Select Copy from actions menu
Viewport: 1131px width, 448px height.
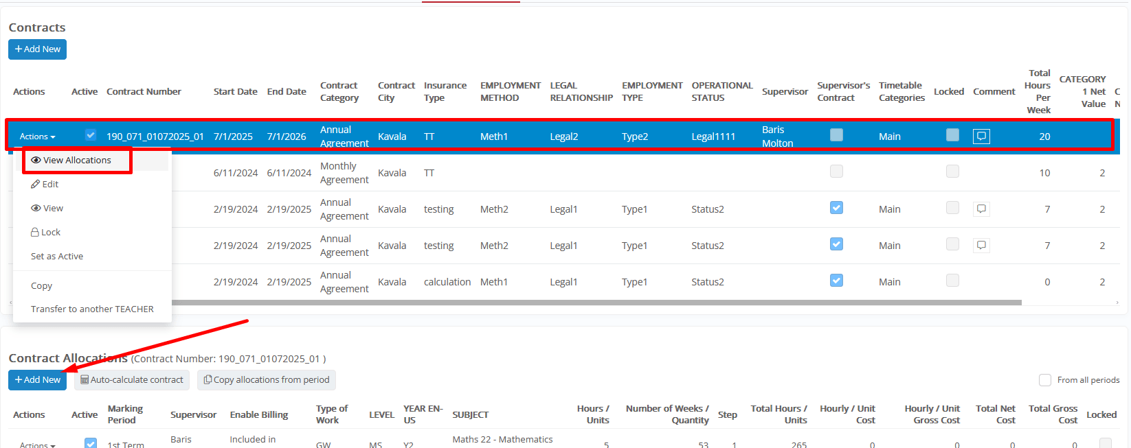click(x=41, y=285)
